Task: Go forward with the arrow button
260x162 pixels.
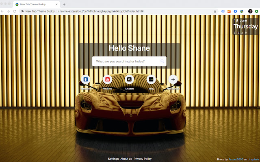Action: (8, 11)
